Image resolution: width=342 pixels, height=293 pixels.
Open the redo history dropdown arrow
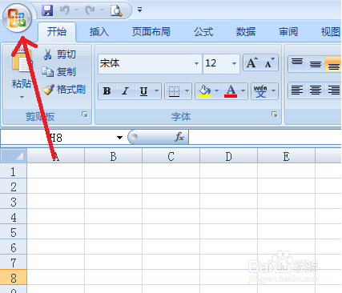[x=102, y=10]
